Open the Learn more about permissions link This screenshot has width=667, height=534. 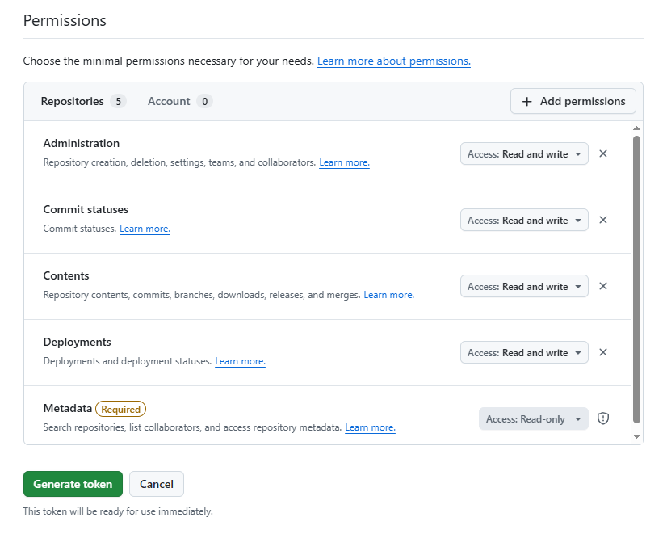393,61
